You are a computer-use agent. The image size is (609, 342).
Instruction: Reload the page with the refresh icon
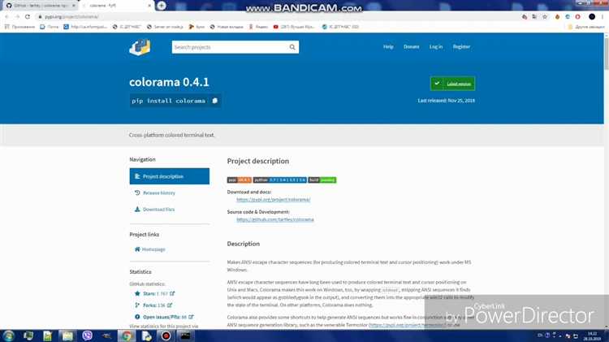(28, 17)
